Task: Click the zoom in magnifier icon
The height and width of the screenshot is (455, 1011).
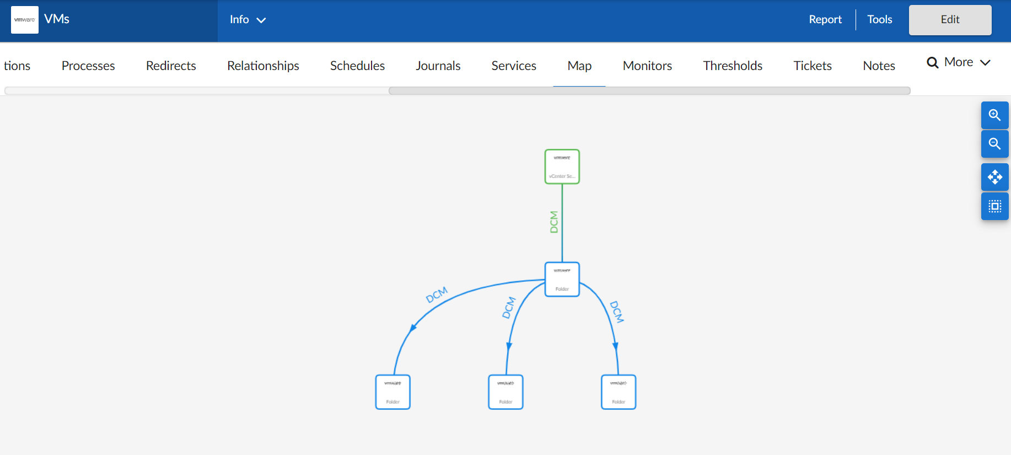Action: (994, 115)
